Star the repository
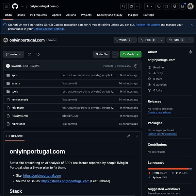The height and width of the screenshot is (196, 196). click(177, 40)
